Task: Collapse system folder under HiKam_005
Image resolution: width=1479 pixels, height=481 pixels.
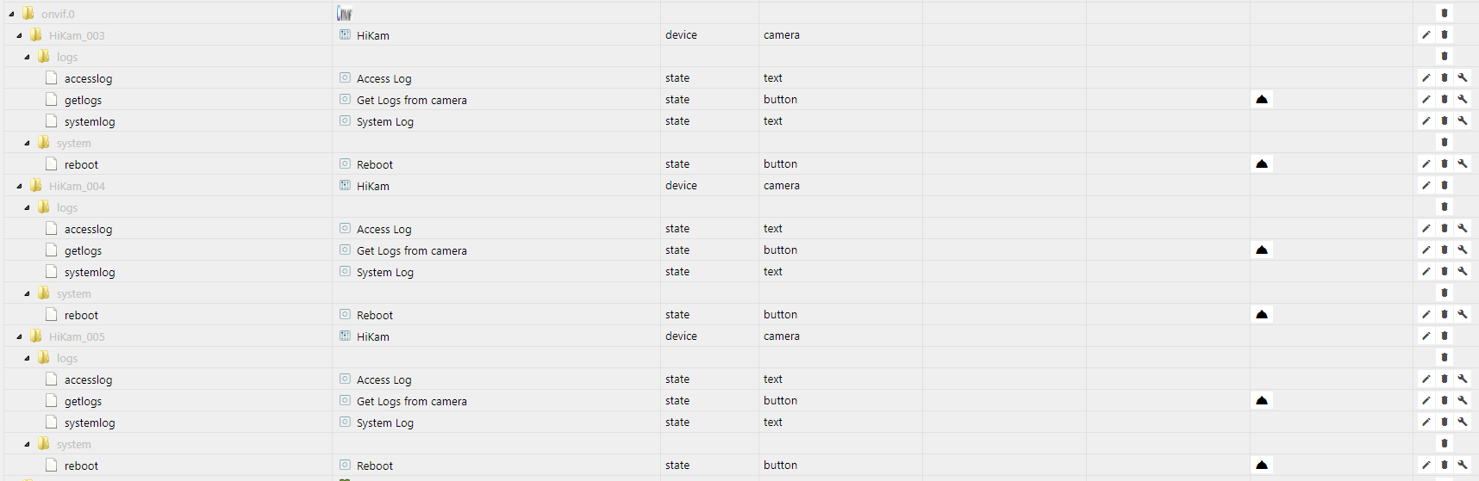Action: tap(28, 444)
